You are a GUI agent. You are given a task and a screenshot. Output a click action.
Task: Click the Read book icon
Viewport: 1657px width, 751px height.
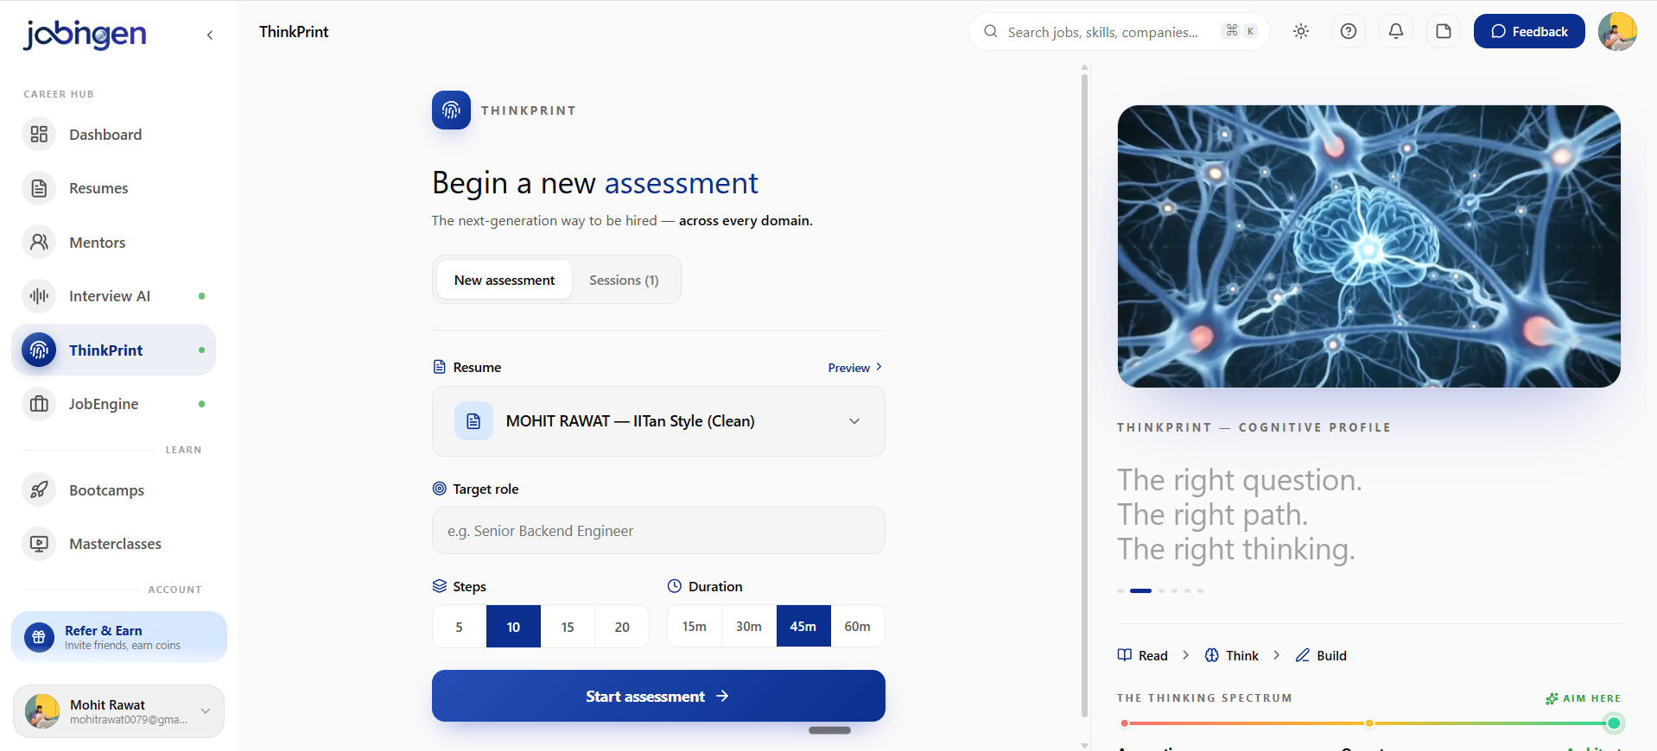(1124, 655)
